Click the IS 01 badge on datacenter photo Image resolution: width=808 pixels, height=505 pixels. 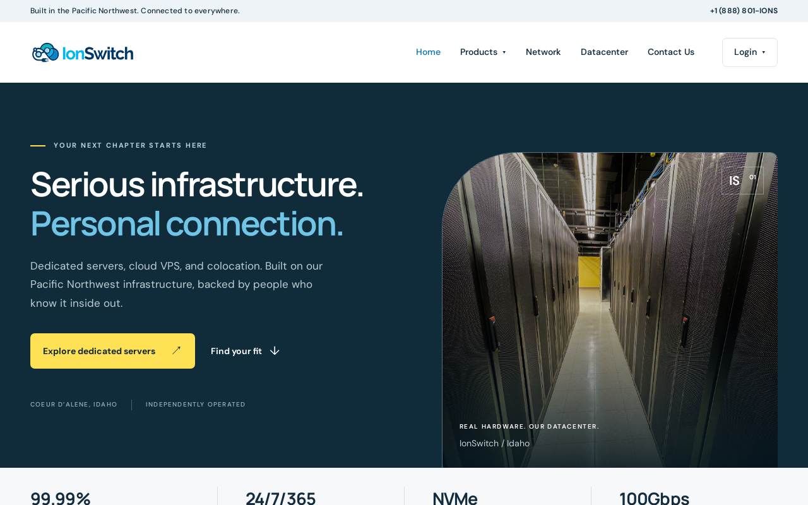742,181
